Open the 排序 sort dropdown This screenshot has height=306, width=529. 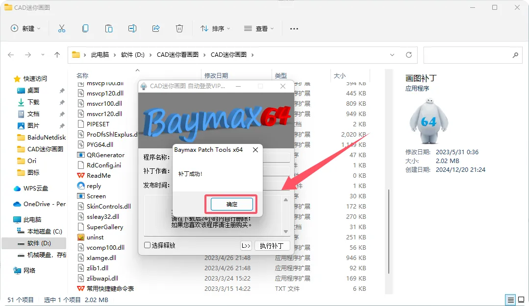(x=215, y=29)
